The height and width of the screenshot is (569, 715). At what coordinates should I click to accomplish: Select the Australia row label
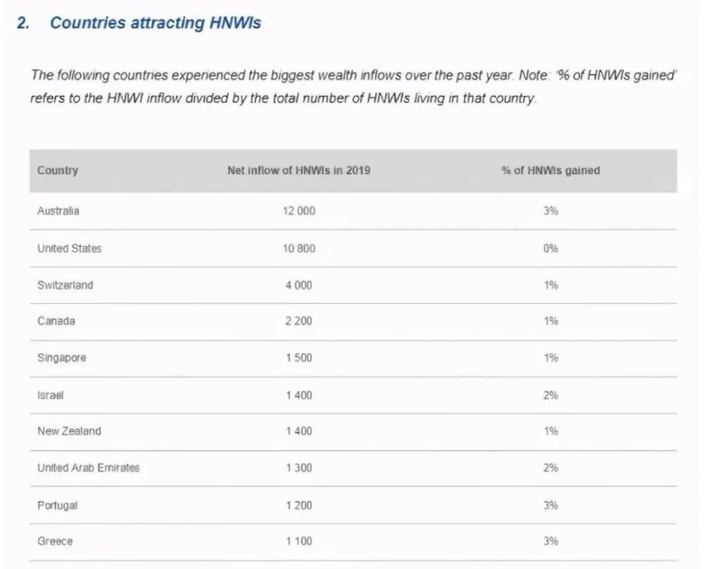pyautogui.click(x=58, y=211)
